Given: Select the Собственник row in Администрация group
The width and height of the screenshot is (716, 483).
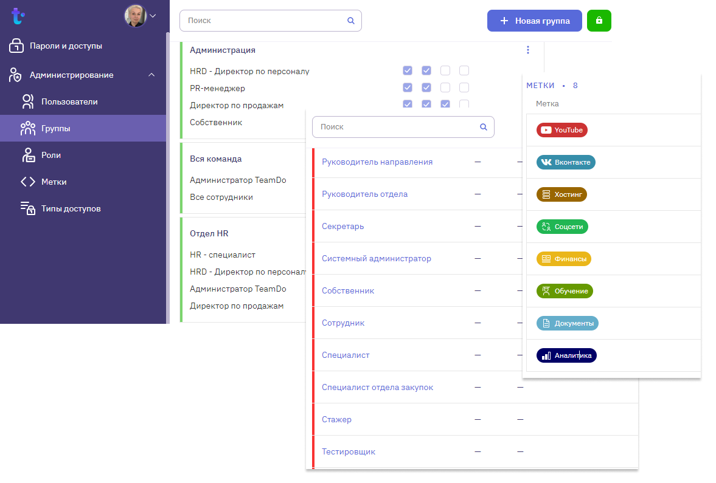Looking at the screenshot, I should tap(216, 122).
